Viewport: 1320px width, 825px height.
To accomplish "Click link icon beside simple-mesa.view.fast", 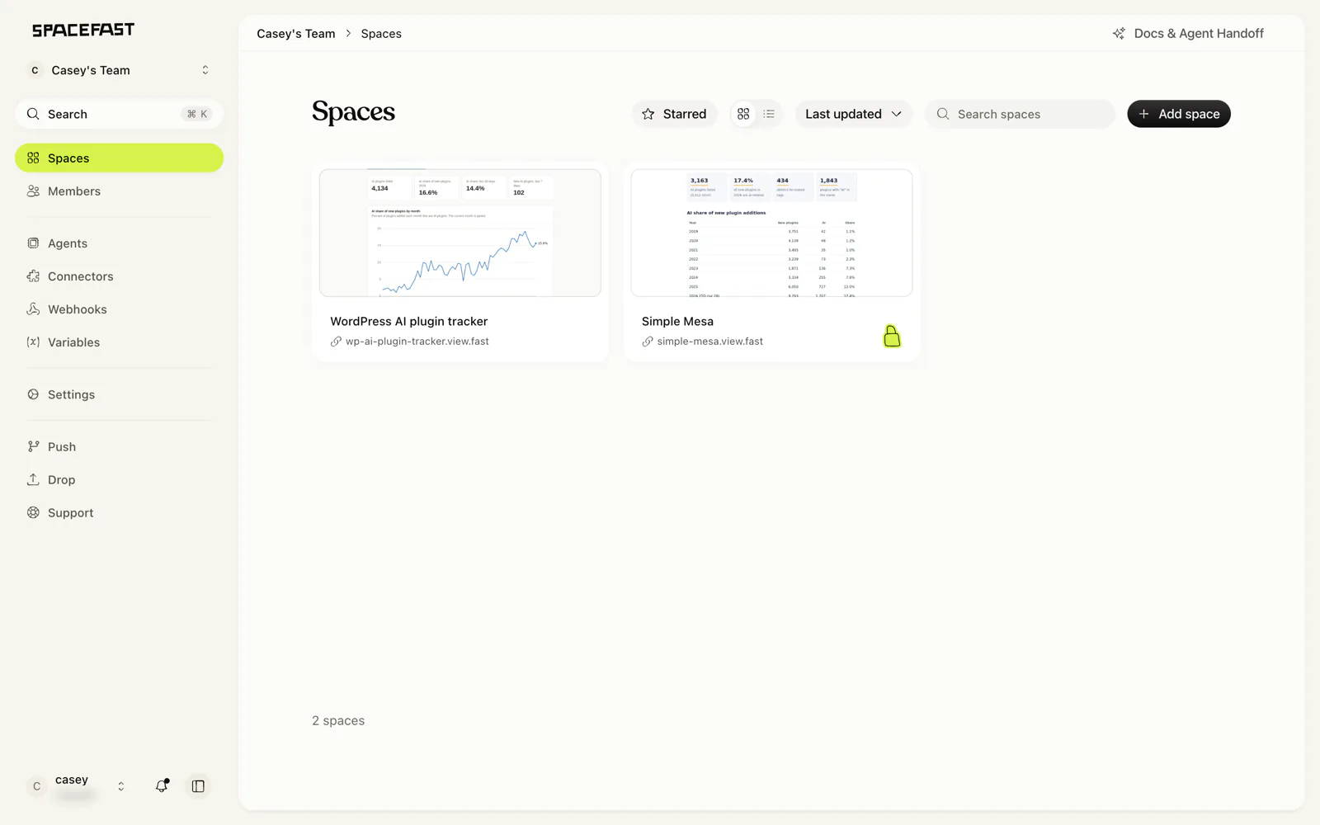I will tap(648, 342).
